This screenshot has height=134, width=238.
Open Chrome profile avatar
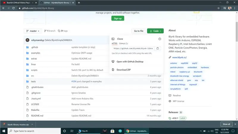tap(230, 8)
